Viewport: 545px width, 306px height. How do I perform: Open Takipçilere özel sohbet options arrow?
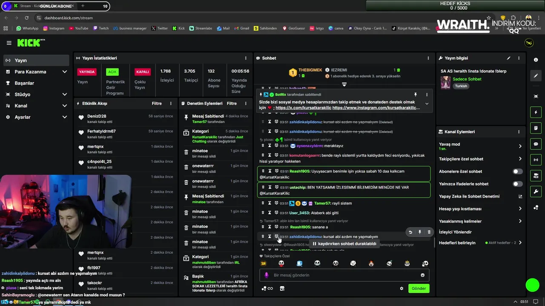click(520, 159)
